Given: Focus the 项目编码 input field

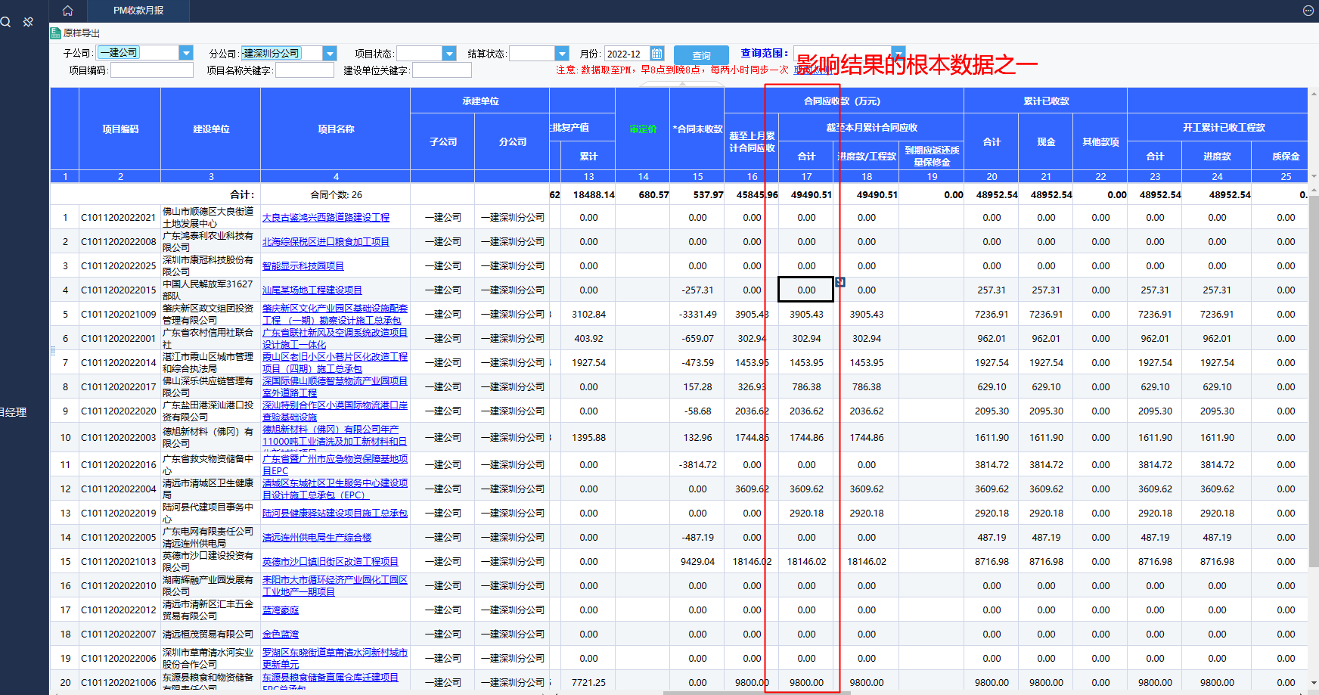Looking at the screenshot, I should tap(152, 70).
